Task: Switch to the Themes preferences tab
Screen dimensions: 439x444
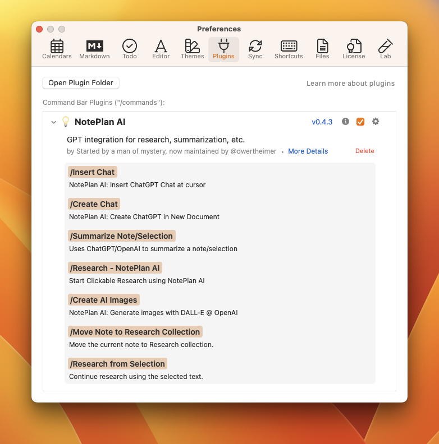Action: click(x=193, y=49)
